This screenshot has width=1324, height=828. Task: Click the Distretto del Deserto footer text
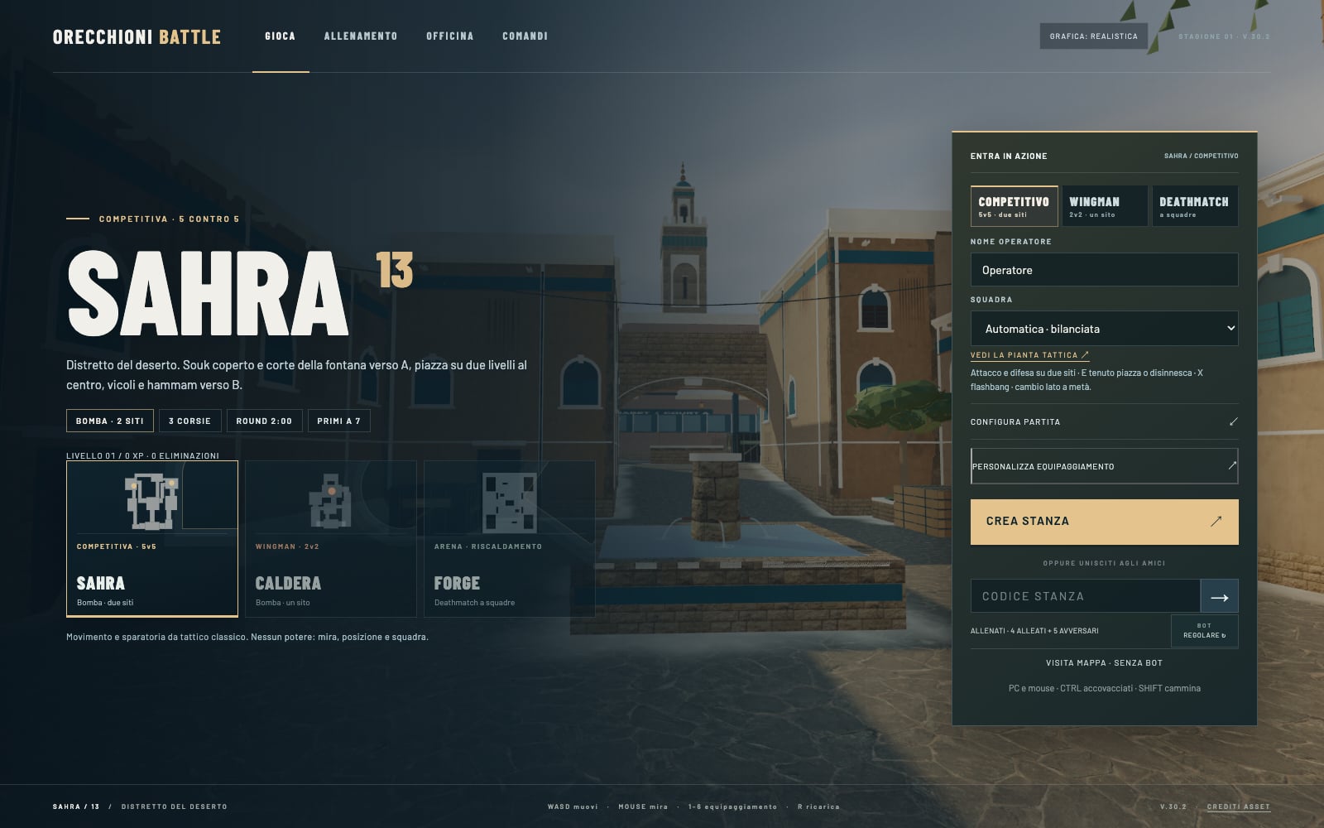point(174,806)
